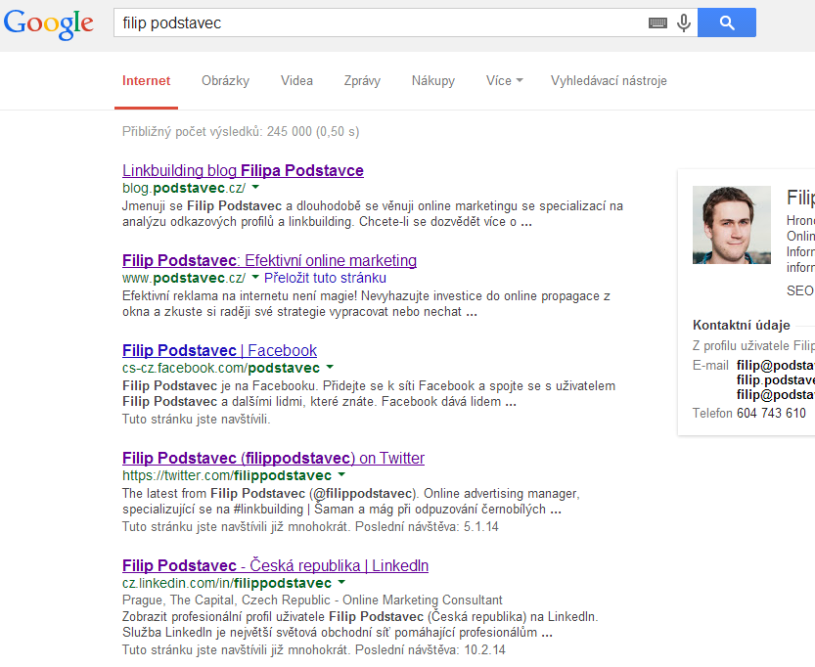Viewport: 815px width, 667px height.
Task: Switch to the Obrázky tab
Action: 226,80
